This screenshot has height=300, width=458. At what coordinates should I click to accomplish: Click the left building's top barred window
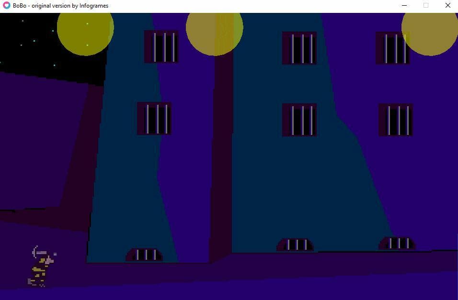tap(161, 47)
